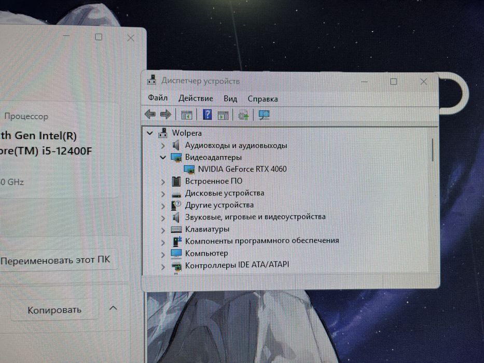484x363 pixels.
Task: Expand the Встроенное ПО category
Action: (163, 182)
